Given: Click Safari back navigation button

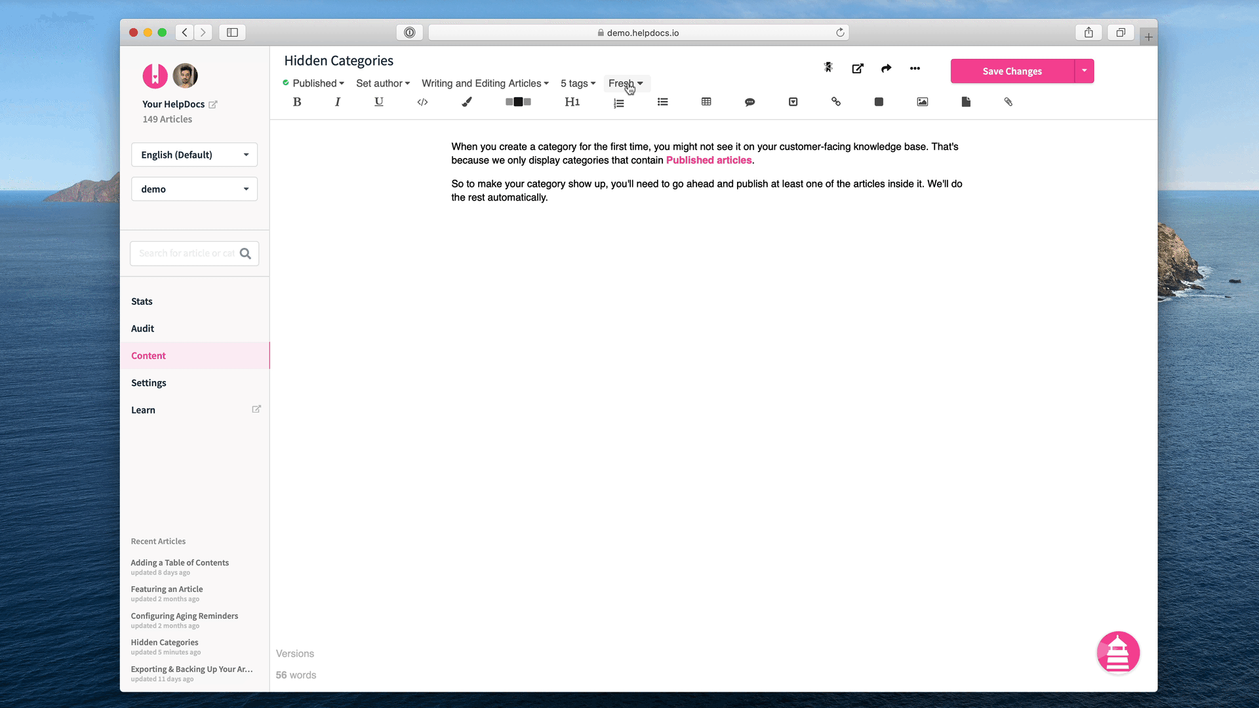Looking at the screenshot, I should tap(185, 32).
